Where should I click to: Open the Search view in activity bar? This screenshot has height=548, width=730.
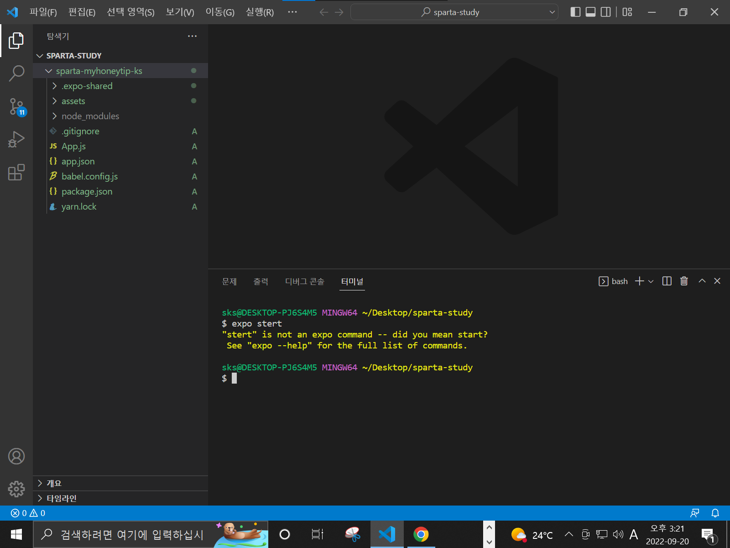(16, 73)
